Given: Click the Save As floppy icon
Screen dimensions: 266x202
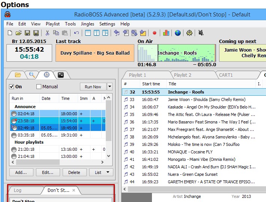Looking at the screenshot, I should click(36, 33).
